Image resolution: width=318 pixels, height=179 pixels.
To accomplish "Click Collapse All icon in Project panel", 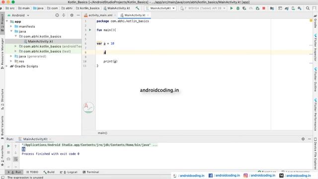I will [64, 15].
